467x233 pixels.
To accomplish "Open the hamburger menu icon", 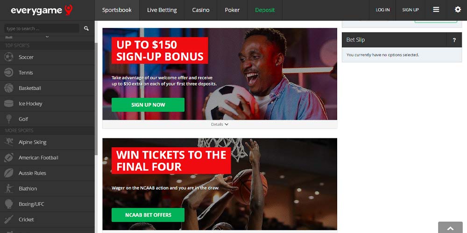I will click(436, 10).
